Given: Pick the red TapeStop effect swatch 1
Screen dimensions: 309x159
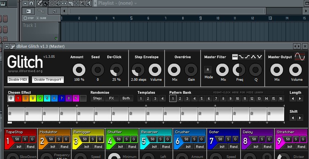Looking at the screenshot, I should pyautogui.click(x=18, y=98).
